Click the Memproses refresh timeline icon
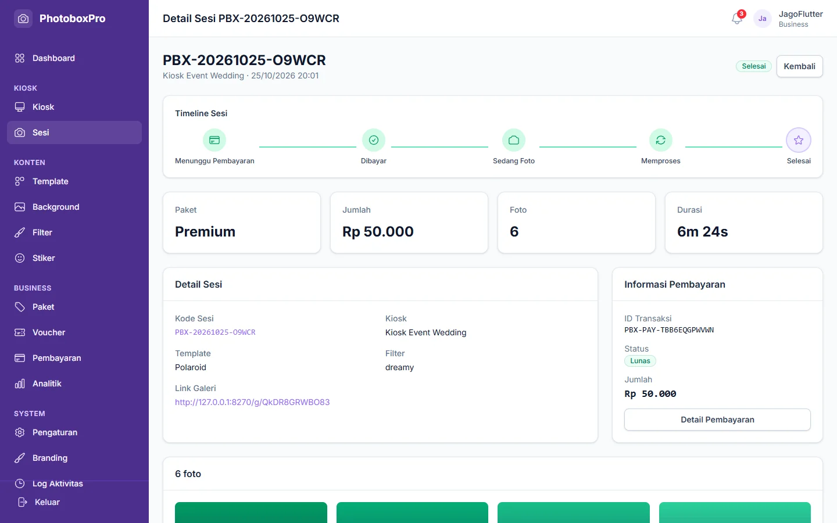This screenshot has height=523, width=837. point(661,140)
